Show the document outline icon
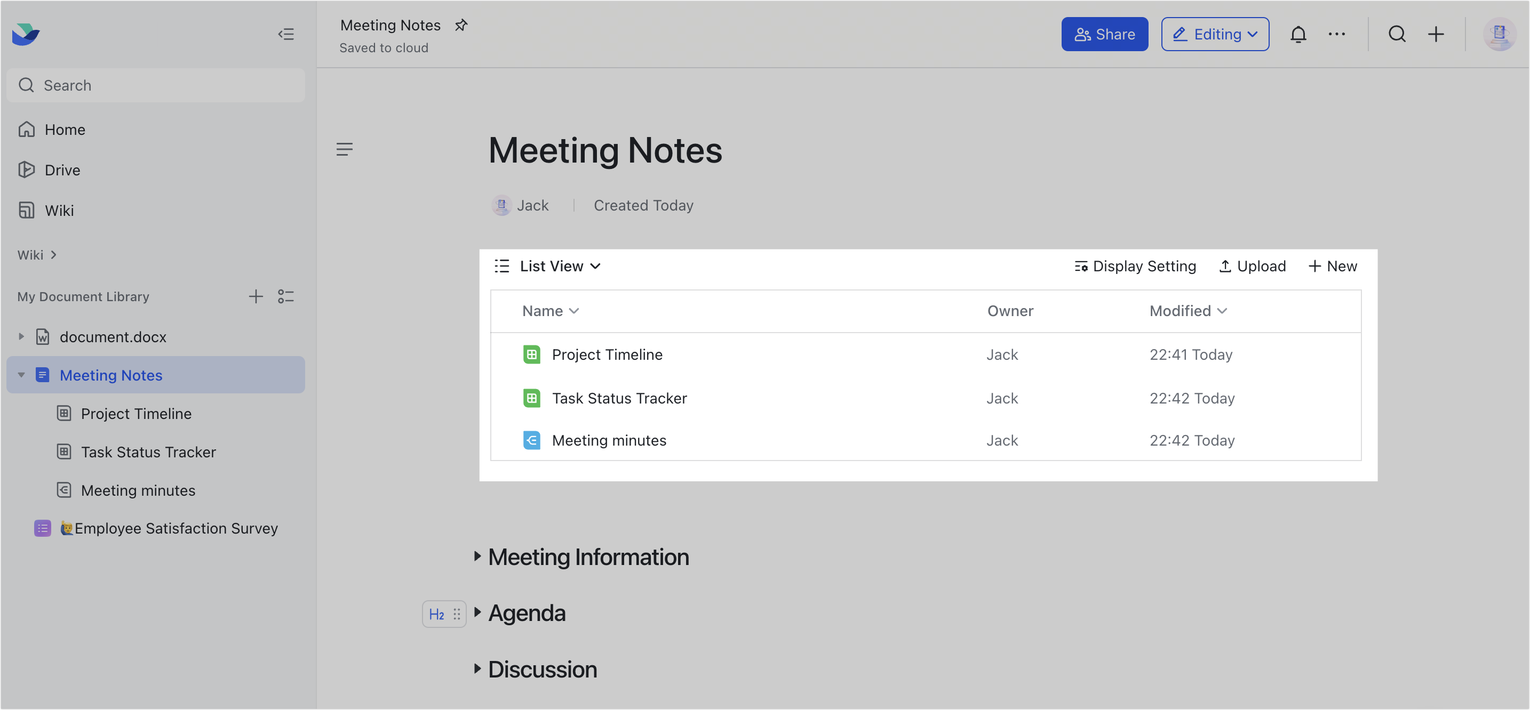 tap(345, 149)
